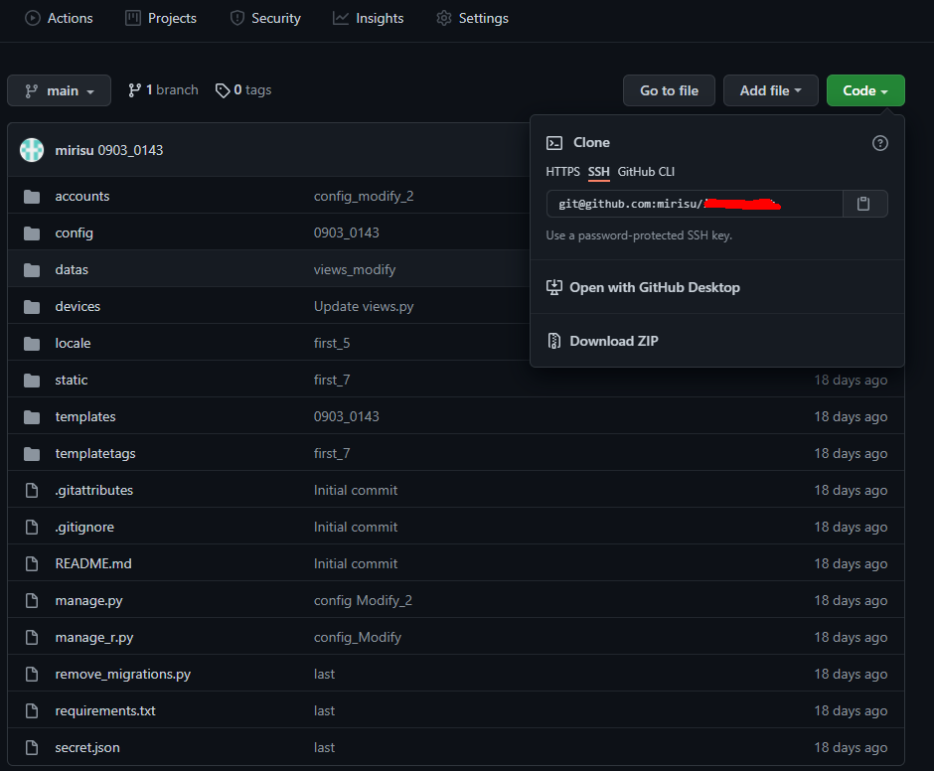Screen dimensions: 934x771
Task: Click the requirements.txt file icon
Action: tap(32, 710)
